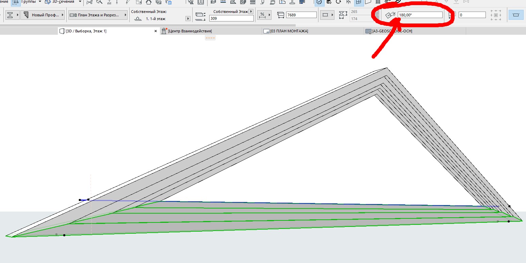Image resolution: width=526 pixels, height=263 pixels.
Task: Click the stacked layers icon in top toolbar
Action: pos(213,2)
